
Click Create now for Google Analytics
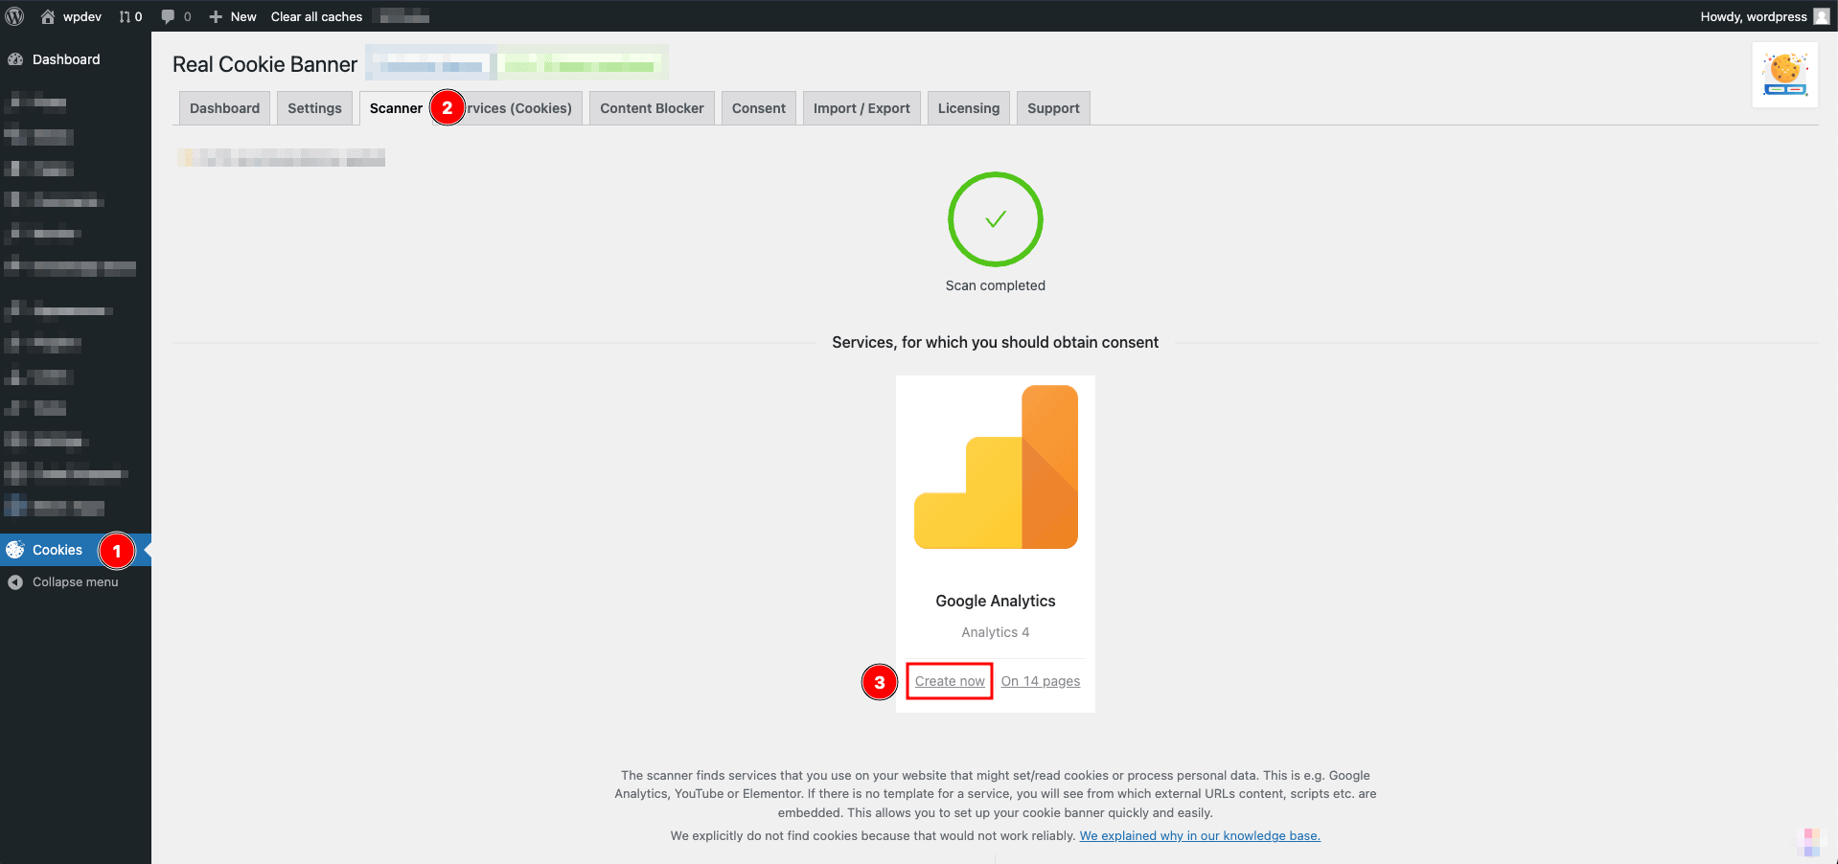[949, 681]
